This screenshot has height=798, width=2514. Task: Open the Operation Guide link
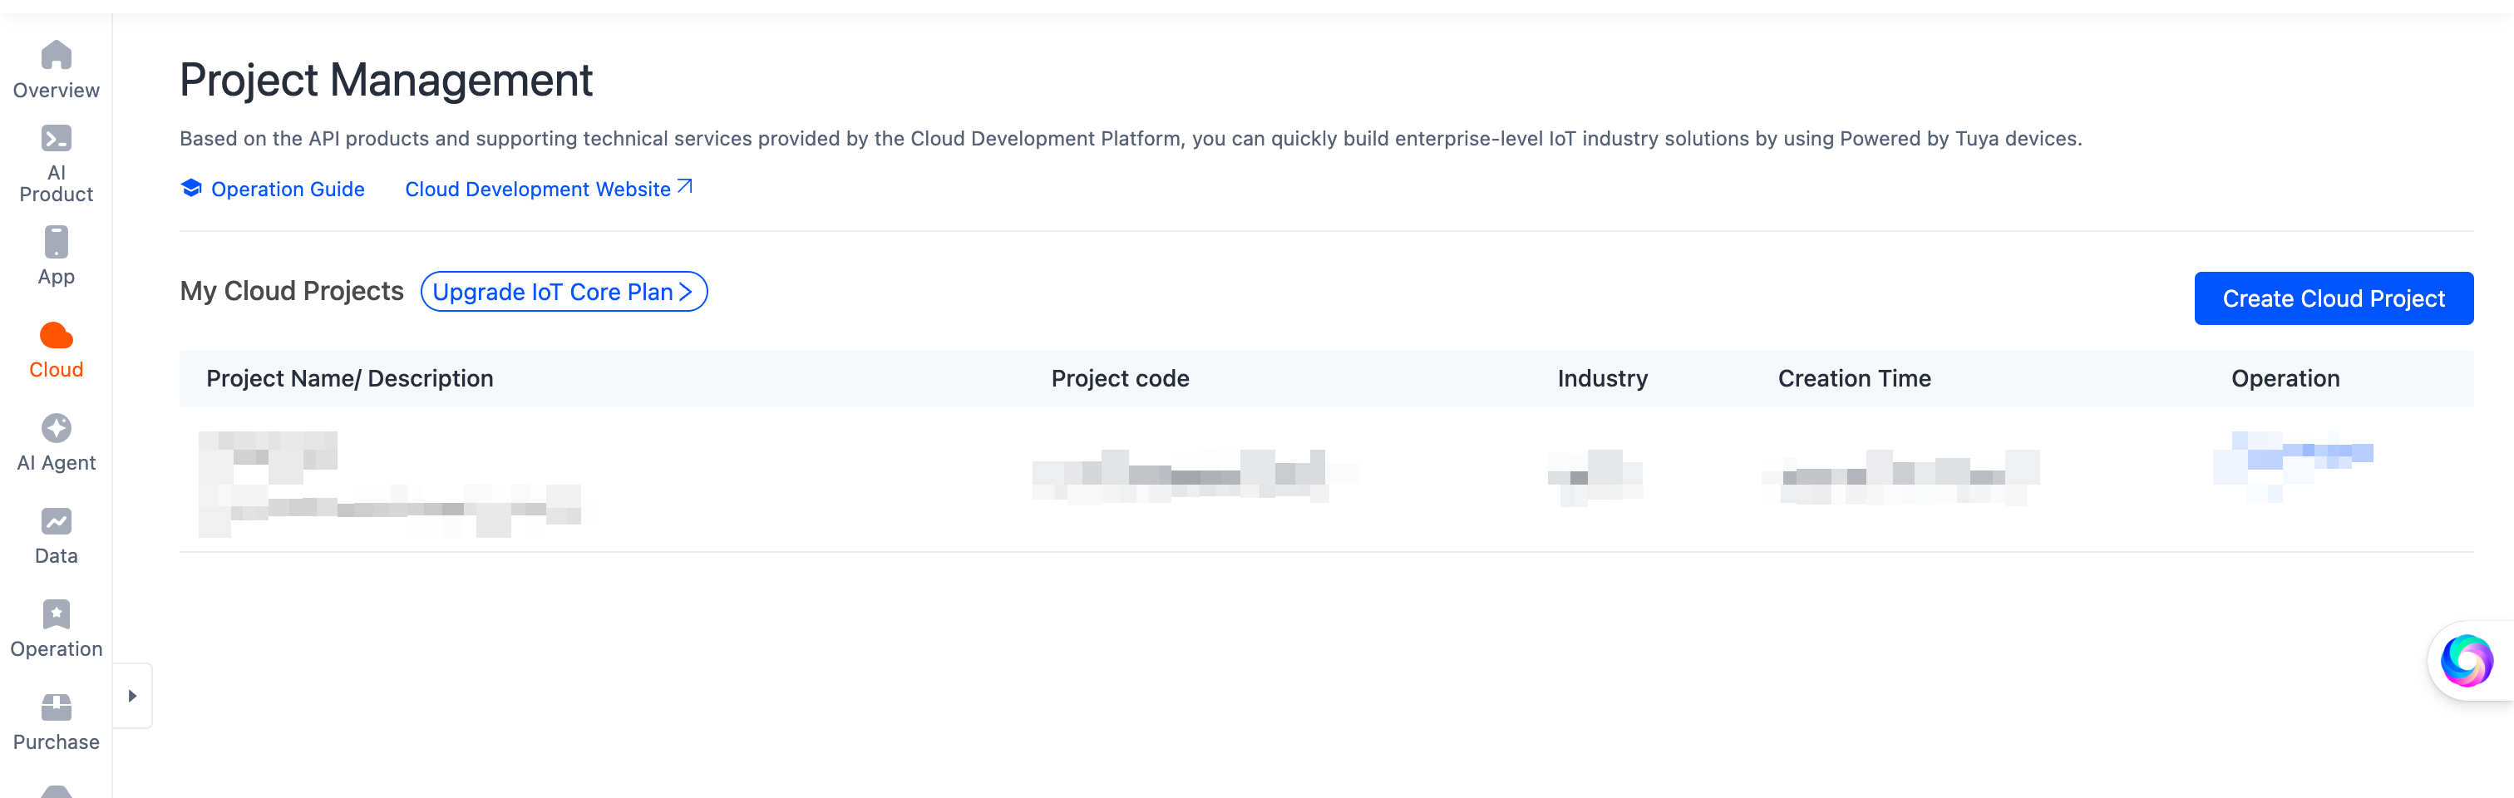click(x=288, y=190)
